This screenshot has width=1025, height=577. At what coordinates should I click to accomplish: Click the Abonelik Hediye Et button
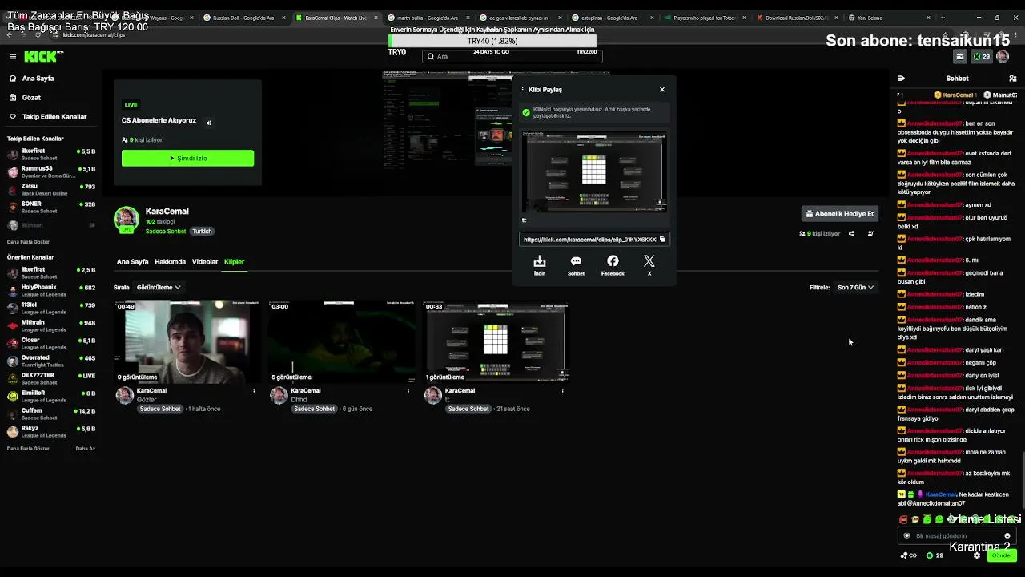pos(839,214)
